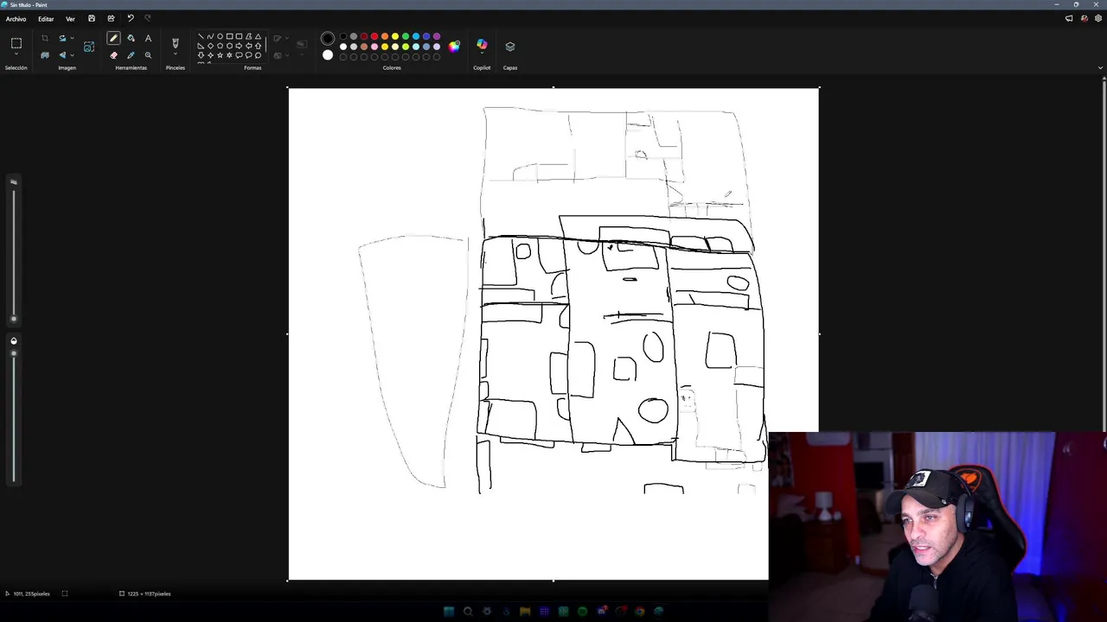Image resolution: width=1107 pixels, height=622 pixels.
Task: Pick the red color swatch
Action: pyautogui.click(x=374, y=36)
